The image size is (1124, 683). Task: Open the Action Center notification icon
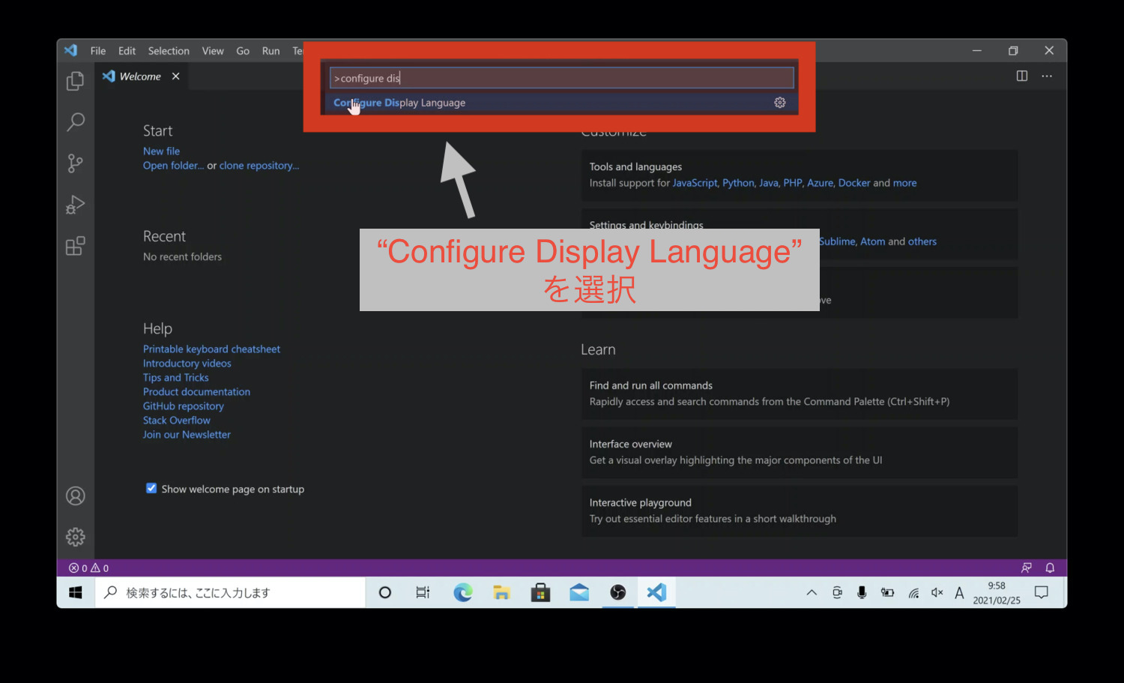click(1041, 592)
